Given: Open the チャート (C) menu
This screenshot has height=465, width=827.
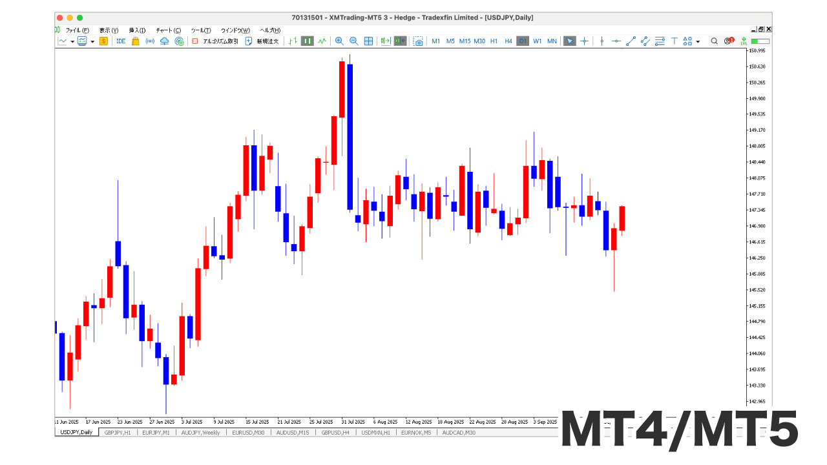Looking at the screenshot, I should pyautogui.click(x=168, y=30).
